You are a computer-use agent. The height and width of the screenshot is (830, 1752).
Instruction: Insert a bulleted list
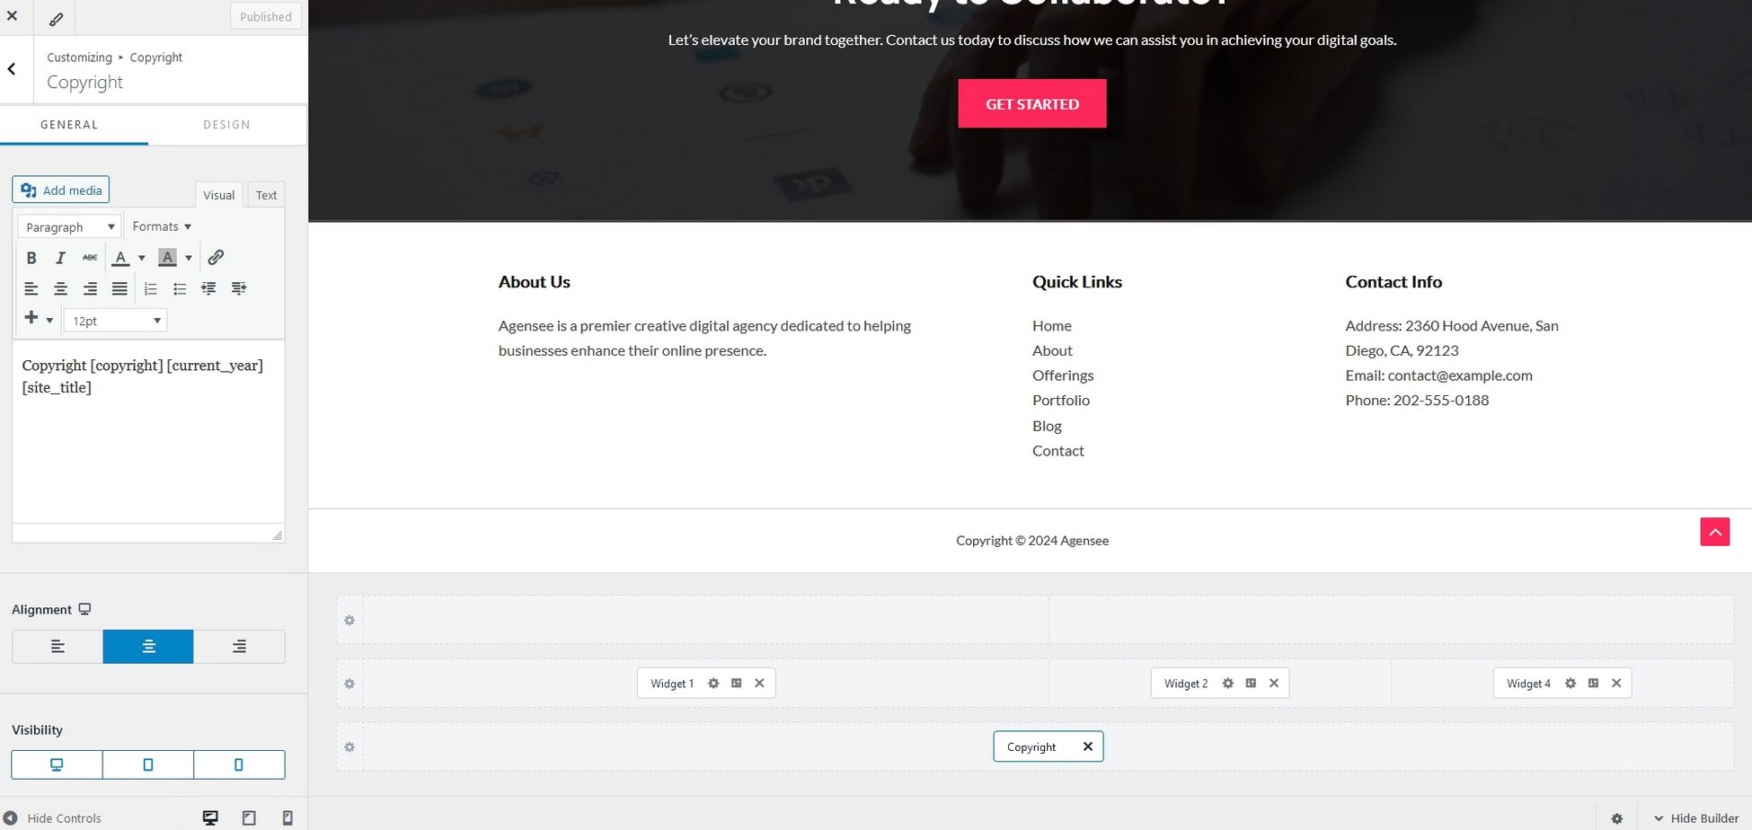[180, 288]
